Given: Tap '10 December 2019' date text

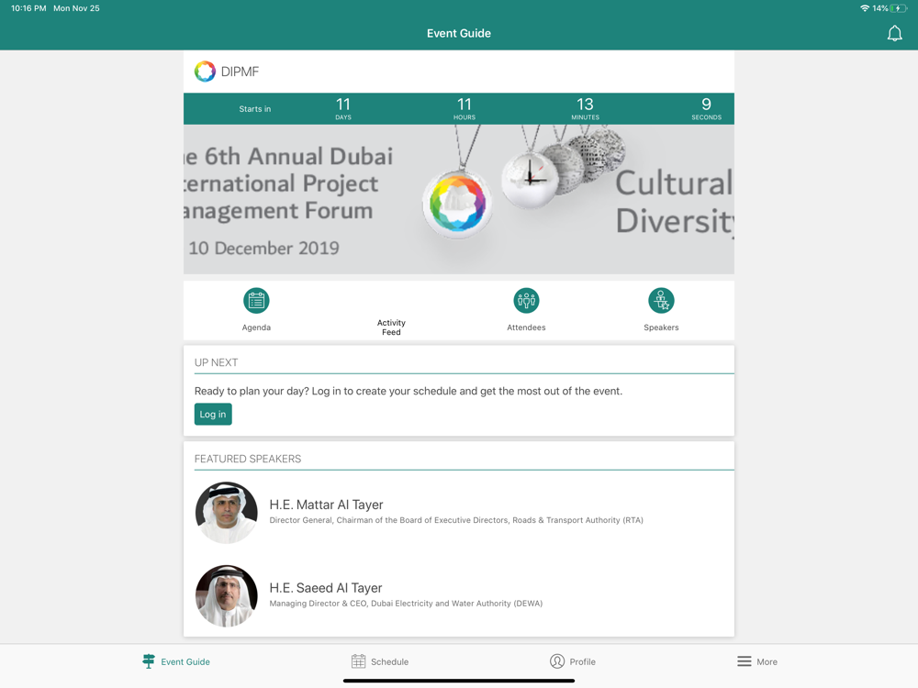Looking at the screenshot, I should (264, 248).
